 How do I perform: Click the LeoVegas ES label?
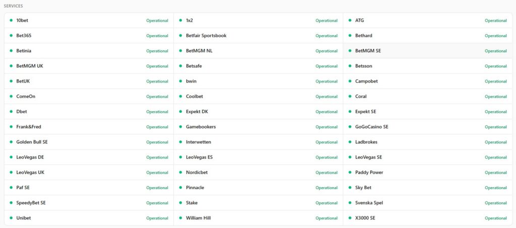(200, 157)
